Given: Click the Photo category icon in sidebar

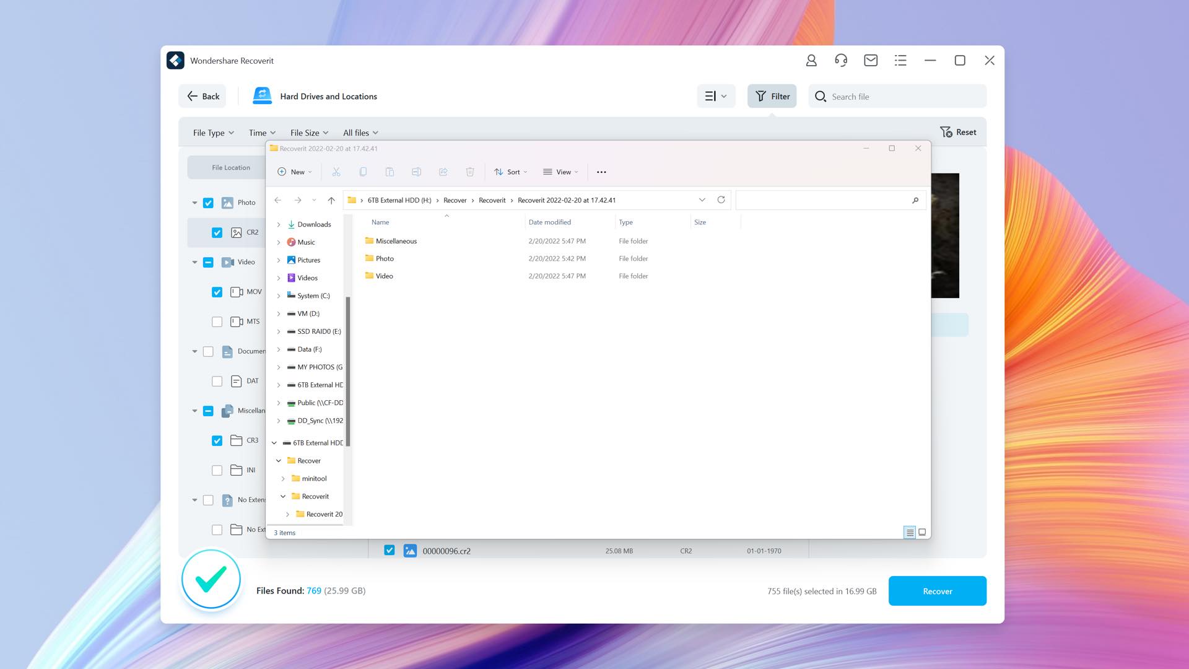Looking at the screenshot, I should pyautogui.click(x=227, y=203).
